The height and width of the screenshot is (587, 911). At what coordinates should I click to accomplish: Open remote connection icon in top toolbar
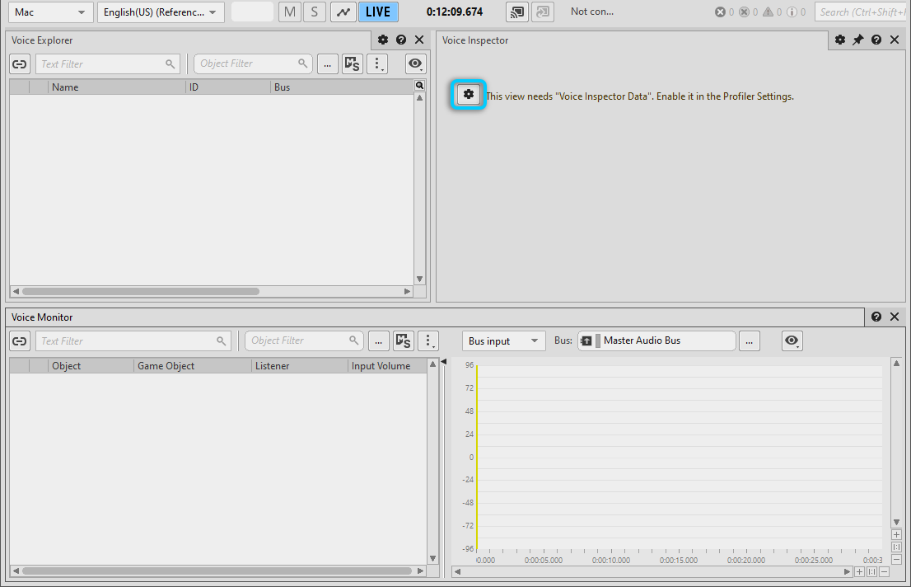click(517, 12)
